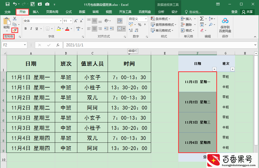Click the Cut scissors icon

(x=15, y=19)
